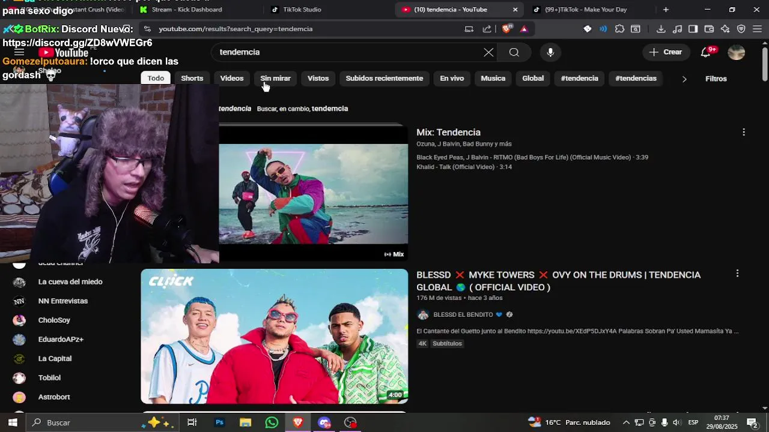The width and height of the screenshot is (769, 432).
Task: Open browser downloads icon
Action: pyautogui.click(x=661, y=29)
